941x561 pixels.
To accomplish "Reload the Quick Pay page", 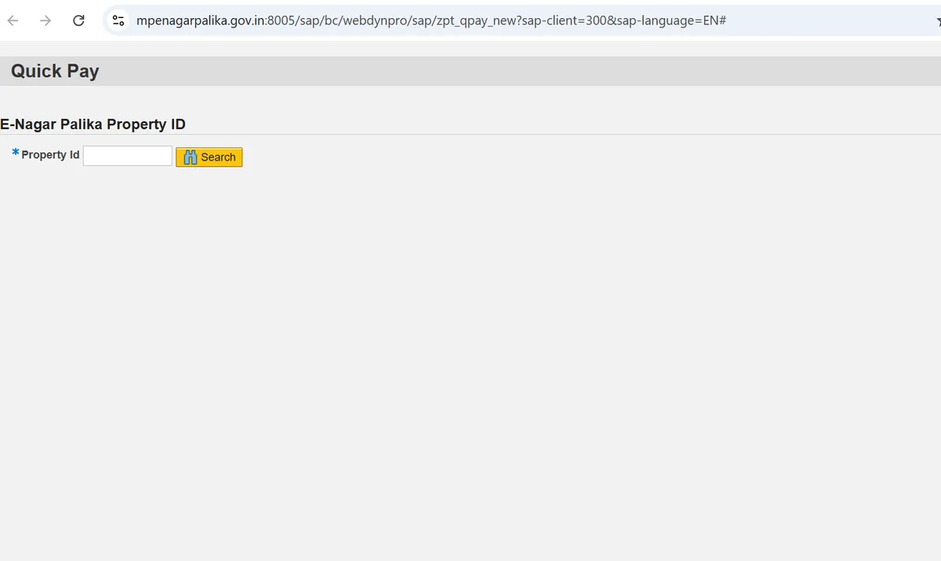I will coord(78,20).
